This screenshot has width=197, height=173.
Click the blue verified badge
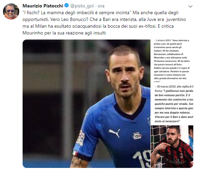tap(66, 5)
